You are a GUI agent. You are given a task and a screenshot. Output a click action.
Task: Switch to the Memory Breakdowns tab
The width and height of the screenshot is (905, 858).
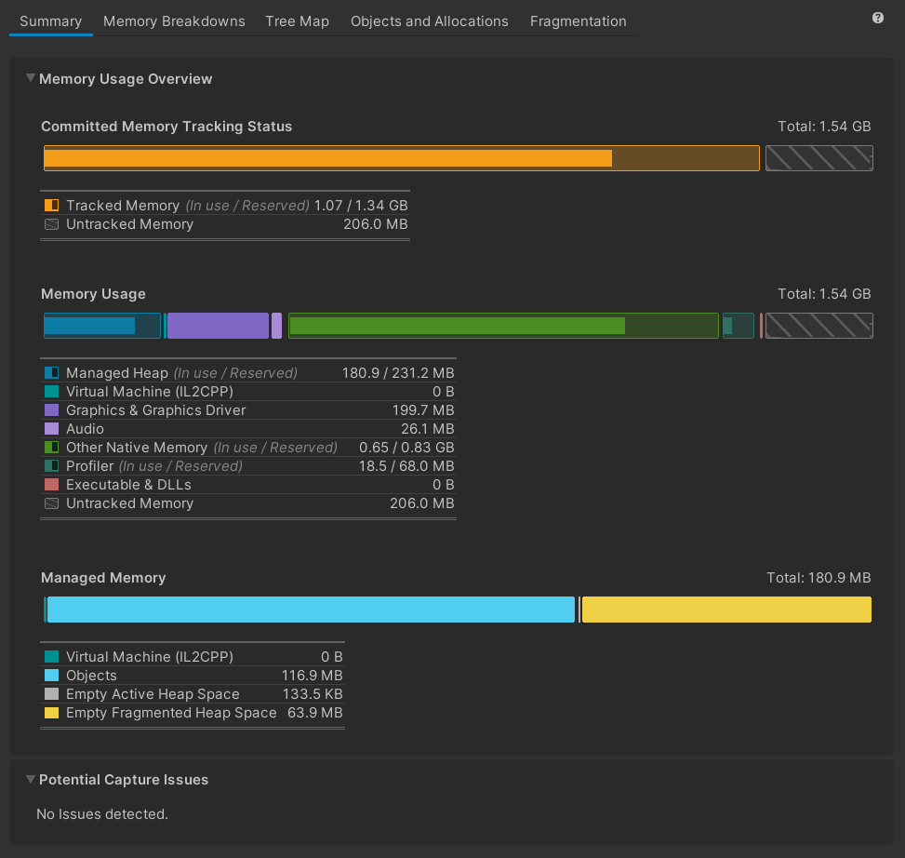(174, 20)
